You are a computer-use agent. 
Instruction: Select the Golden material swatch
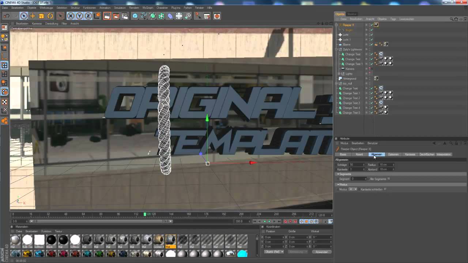159,241
